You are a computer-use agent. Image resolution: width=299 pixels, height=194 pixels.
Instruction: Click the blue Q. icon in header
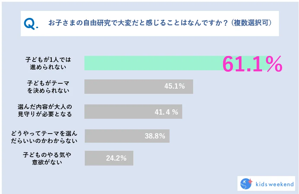click(31, 24)
